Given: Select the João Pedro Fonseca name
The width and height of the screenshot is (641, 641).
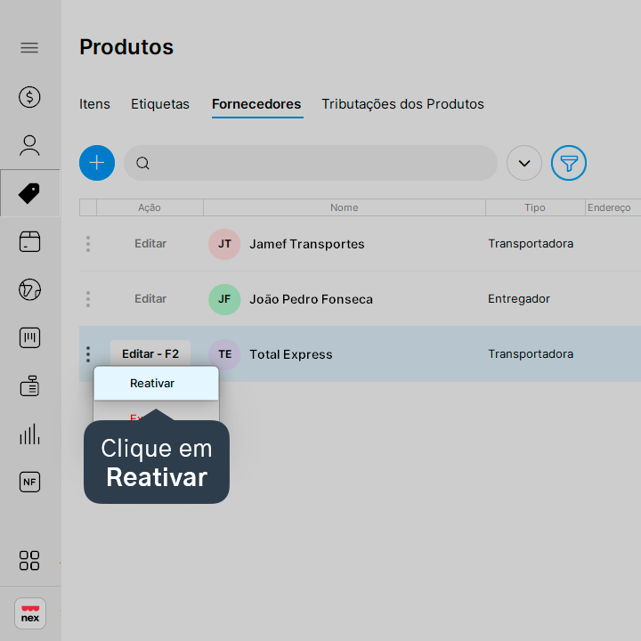Looking at the screenshot, I should tap(311, 299).
